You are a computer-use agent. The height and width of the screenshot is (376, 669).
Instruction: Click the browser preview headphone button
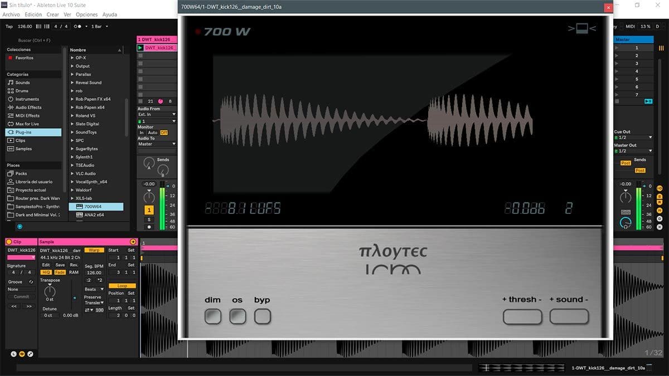pyautogui.click(x=20, y=226)
